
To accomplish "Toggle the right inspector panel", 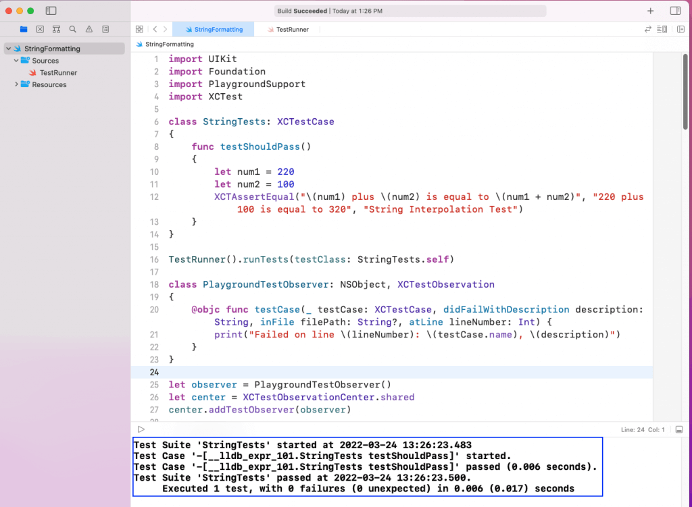I will 675,11.
